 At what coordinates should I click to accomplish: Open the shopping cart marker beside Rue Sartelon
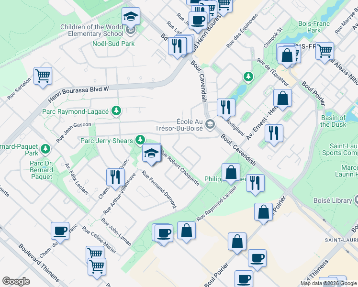[x=43, y=76]
